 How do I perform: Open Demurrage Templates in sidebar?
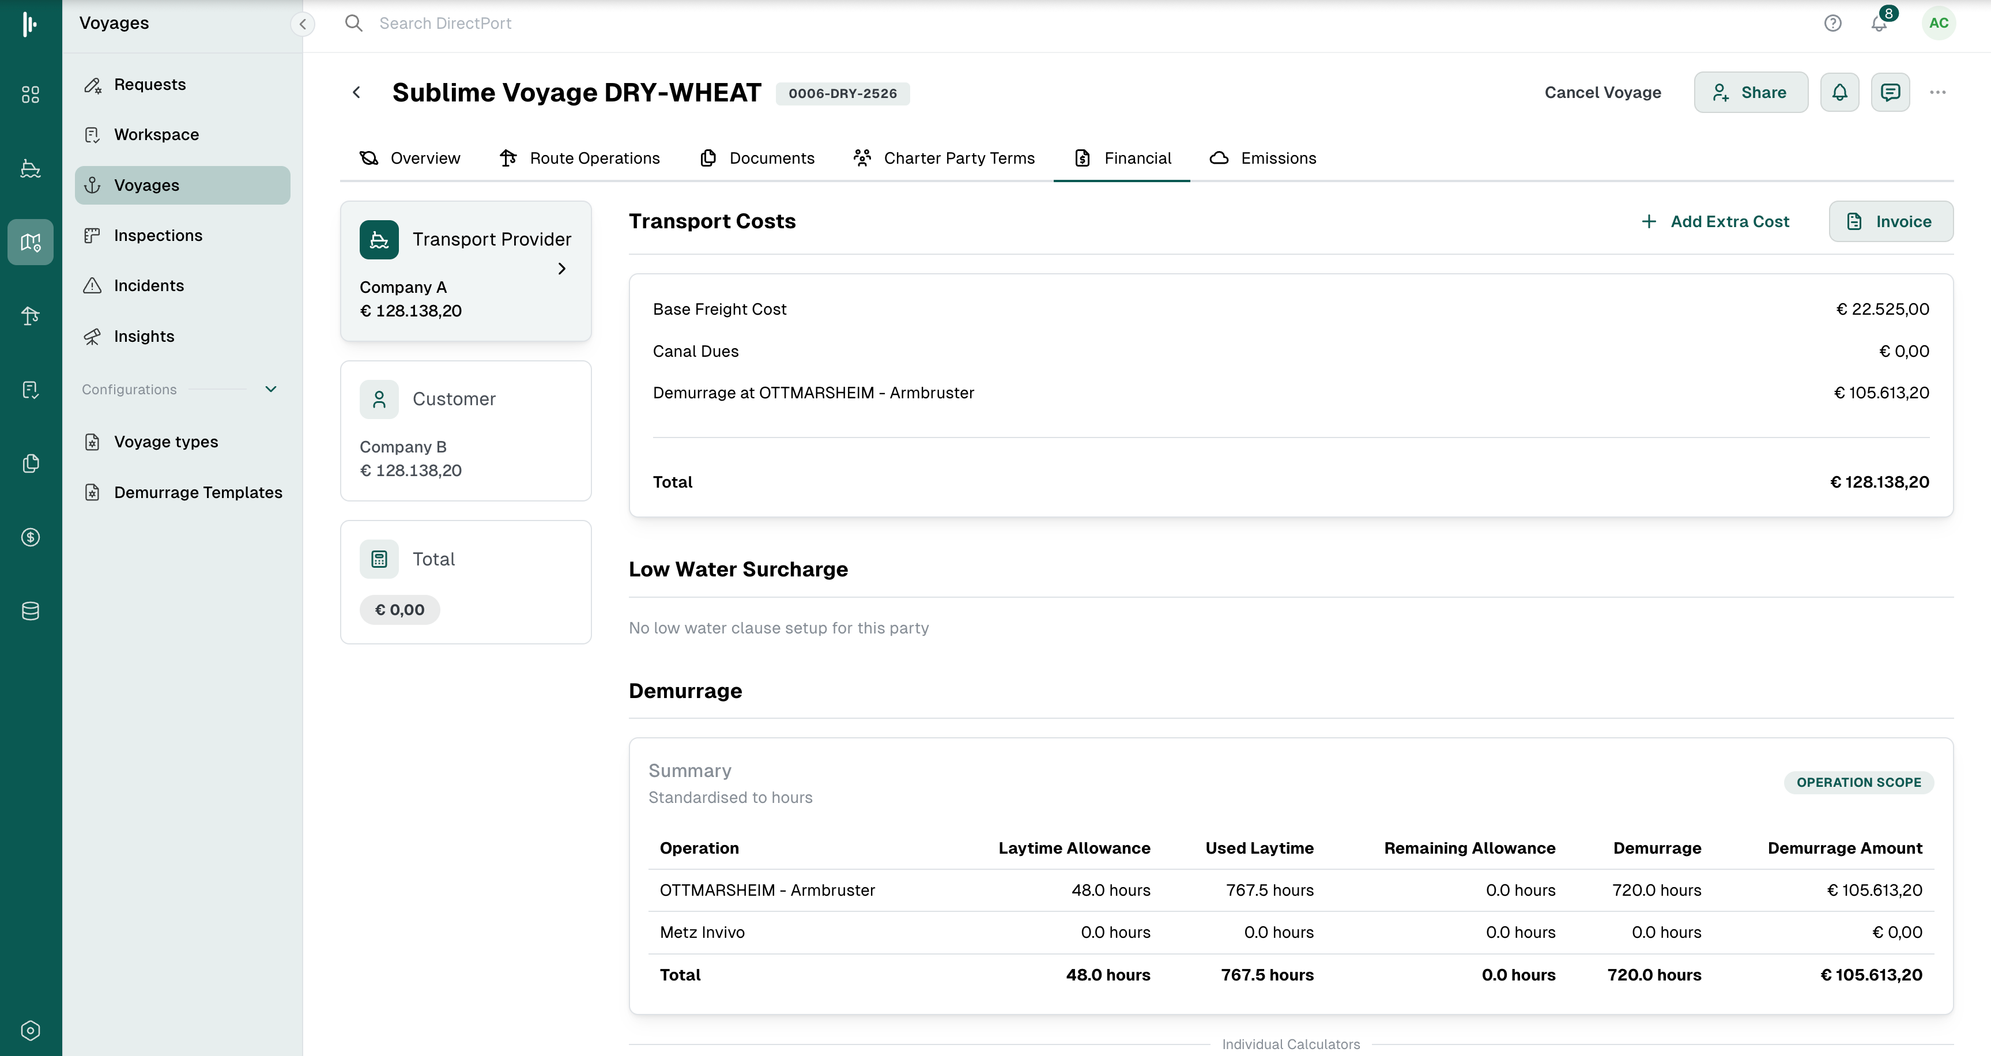point(198,492)
